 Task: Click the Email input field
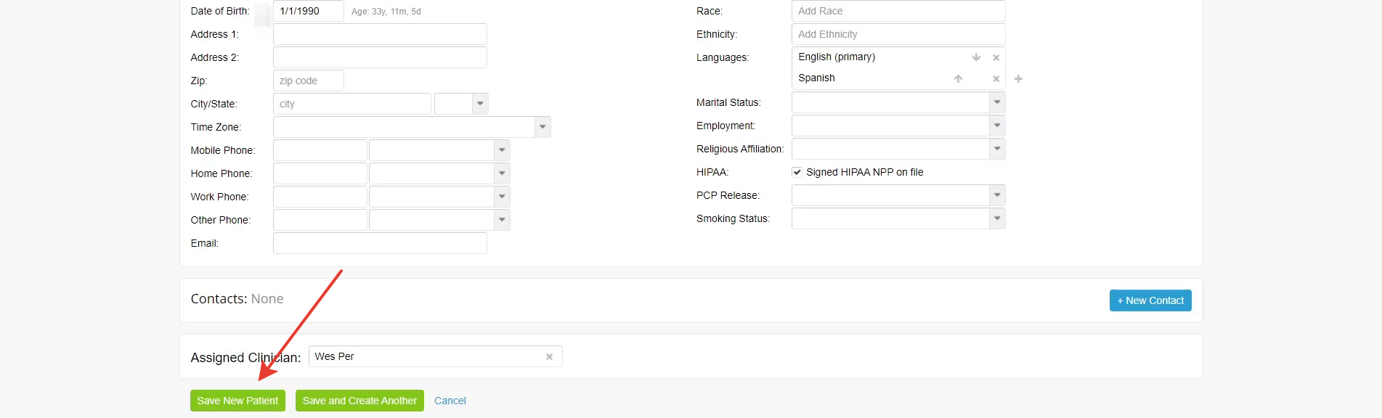(x=380, y=243)
